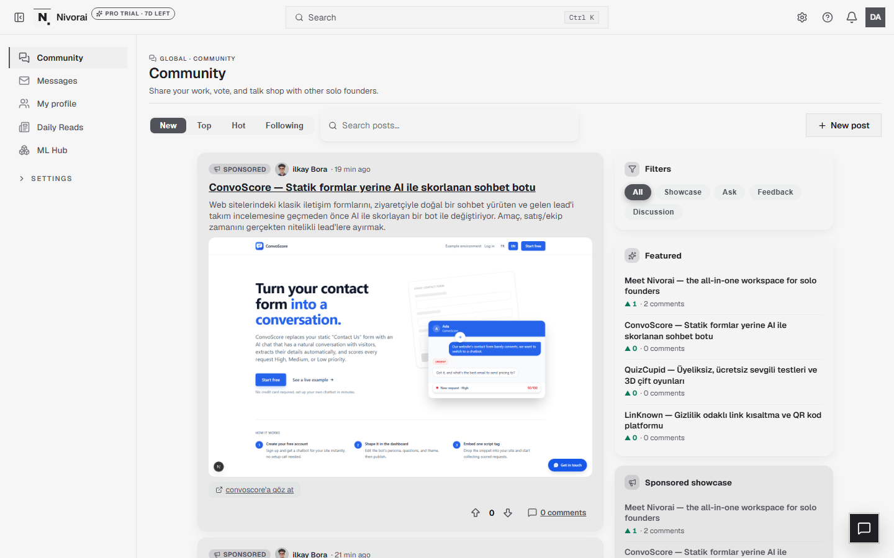The width and height of the screenshot is (894, 558).
Task: Filter posts by Discussion
Action: click(x=653, y=212)
